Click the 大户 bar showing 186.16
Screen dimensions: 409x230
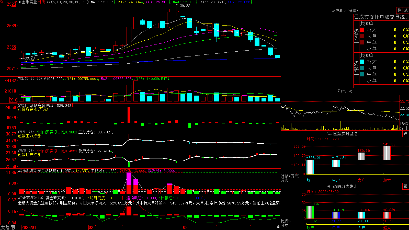361,156
